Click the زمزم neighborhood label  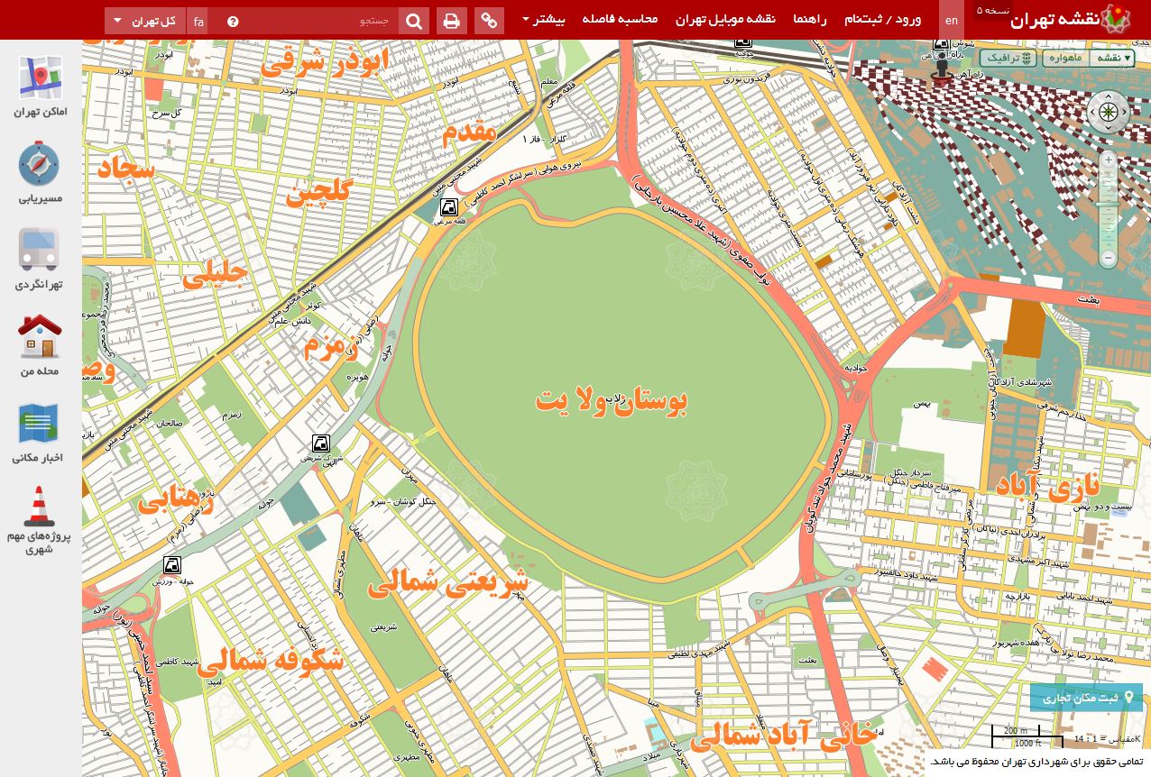click(x=331, y=345)
